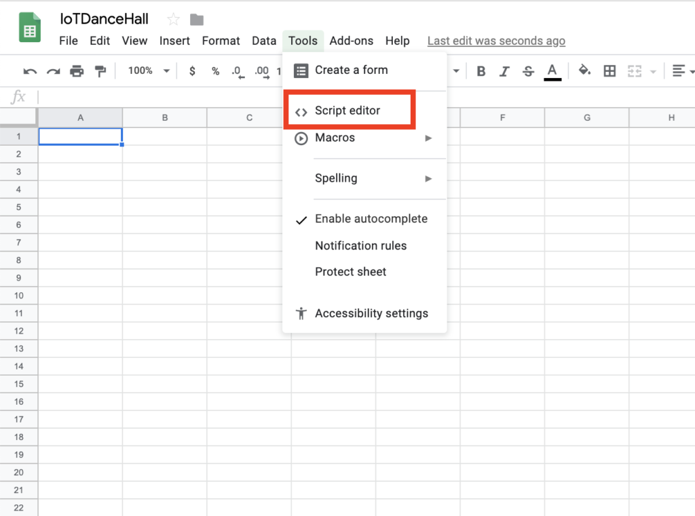Viewport: 695px width, 516px height.
Task: Expand the Spelling submenu
Action: coord(336,178)
